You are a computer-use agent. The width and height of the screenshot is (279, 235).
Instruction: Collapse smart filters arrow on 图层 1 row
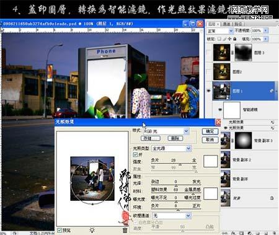click(x=276, y=91)
